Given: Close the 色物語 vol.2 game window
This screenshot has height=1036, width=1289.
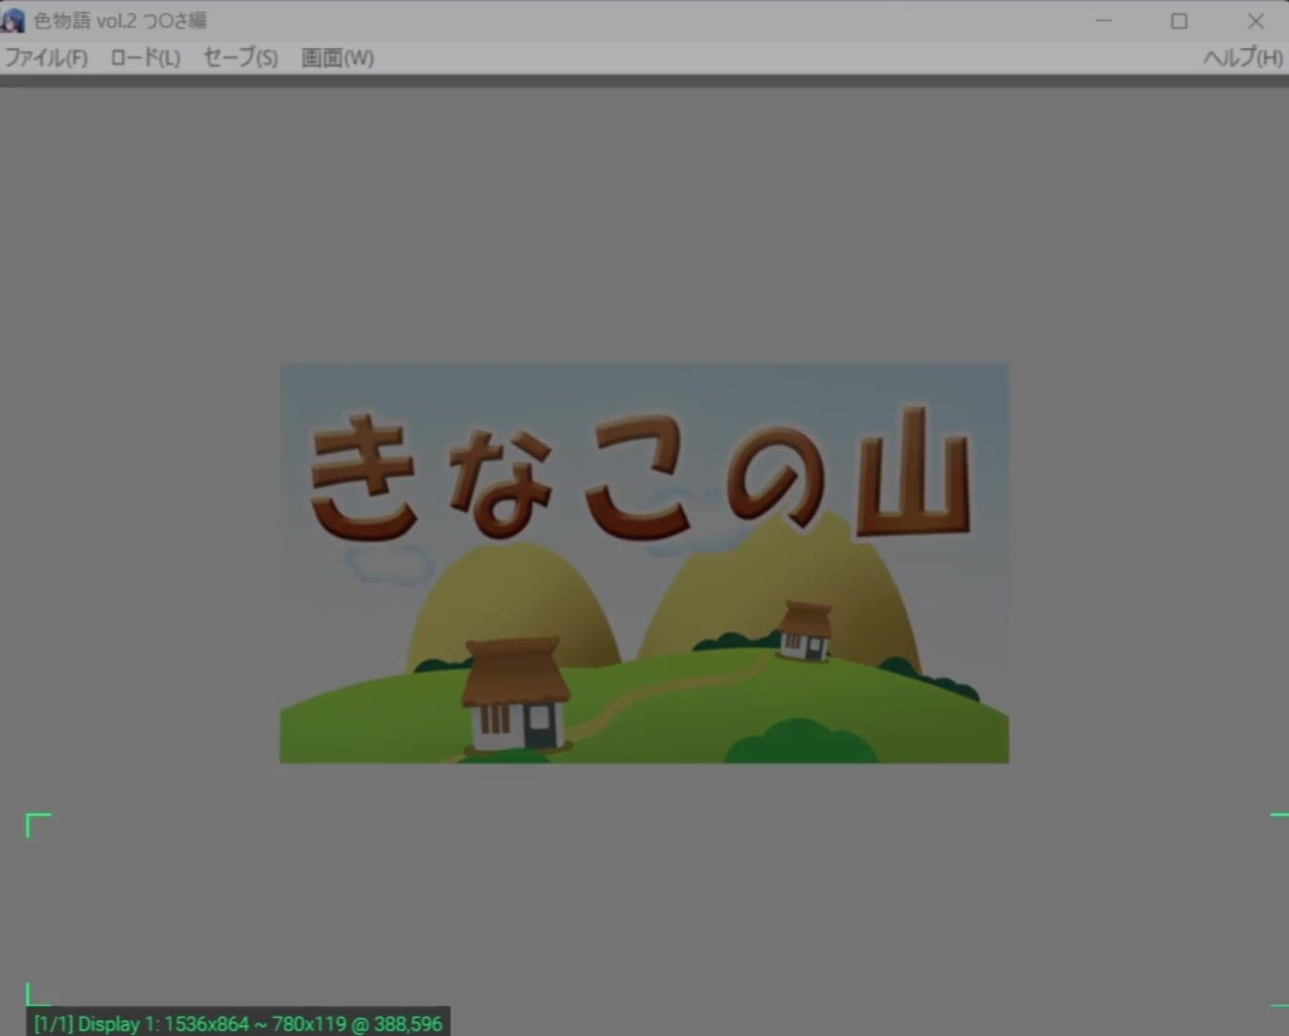Looking at the screenshot, I should coord(1255,20).
